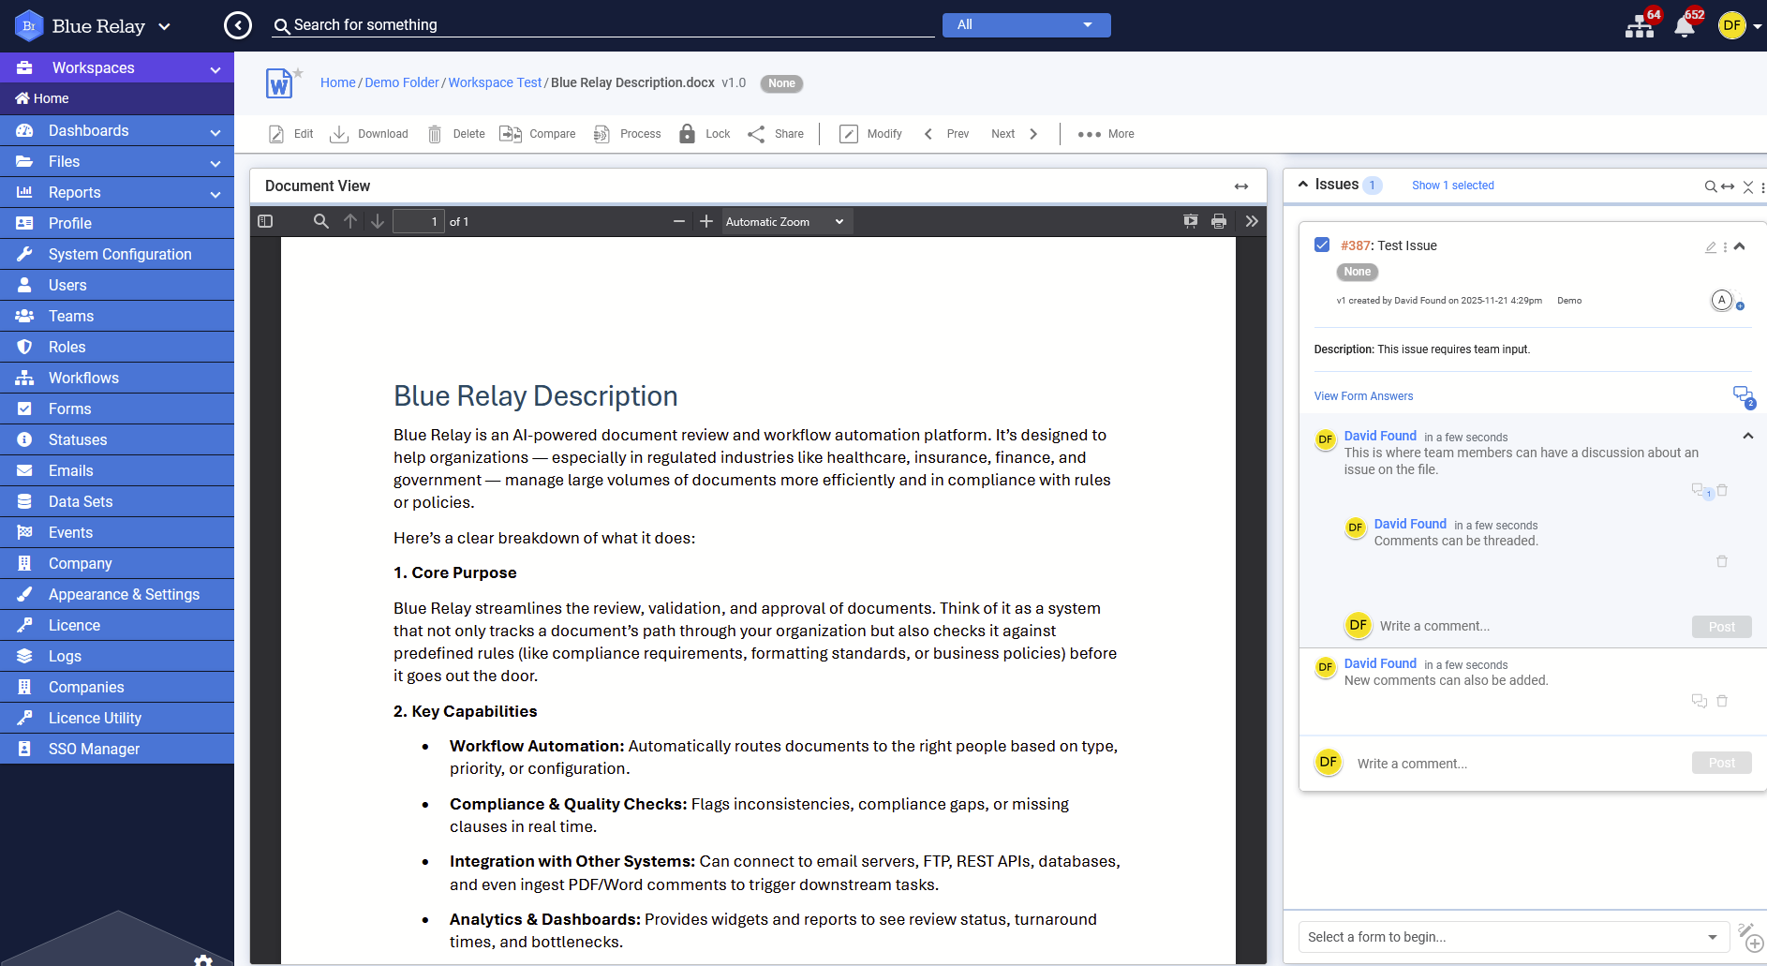Open the Workspace Test breadcrumb link
The width and height of the screenshot is (1767, 966).
495,82
